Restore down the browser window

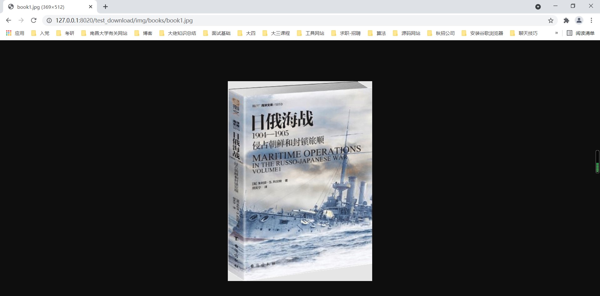(x=573, y=6)
